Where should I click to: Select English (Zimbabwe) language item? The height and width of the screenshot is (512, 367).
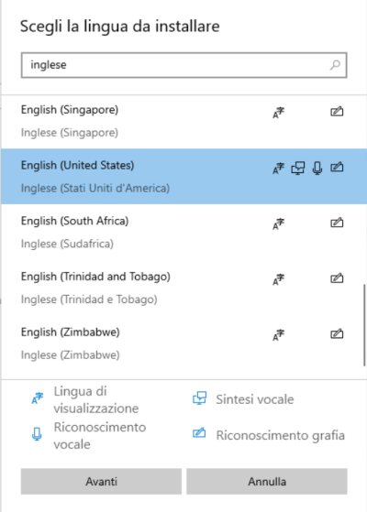coord(183,343)
